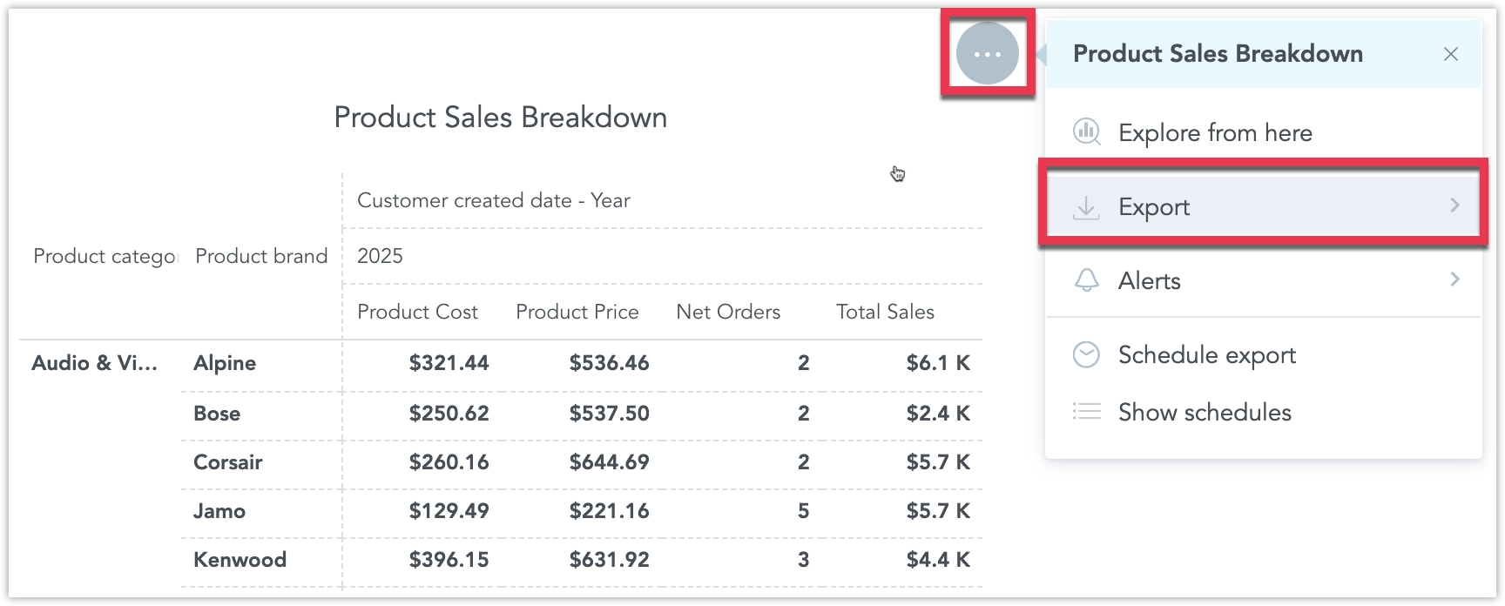Click the list icon next to Show schedules
This screenshot has width=1505, height=606.
[x=1086, y=412]
